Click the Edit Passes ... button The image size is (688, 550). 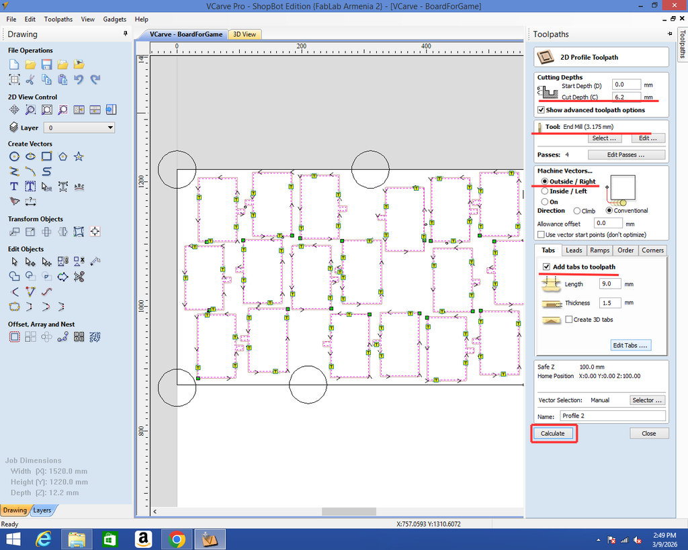click(x=626, y=155)
